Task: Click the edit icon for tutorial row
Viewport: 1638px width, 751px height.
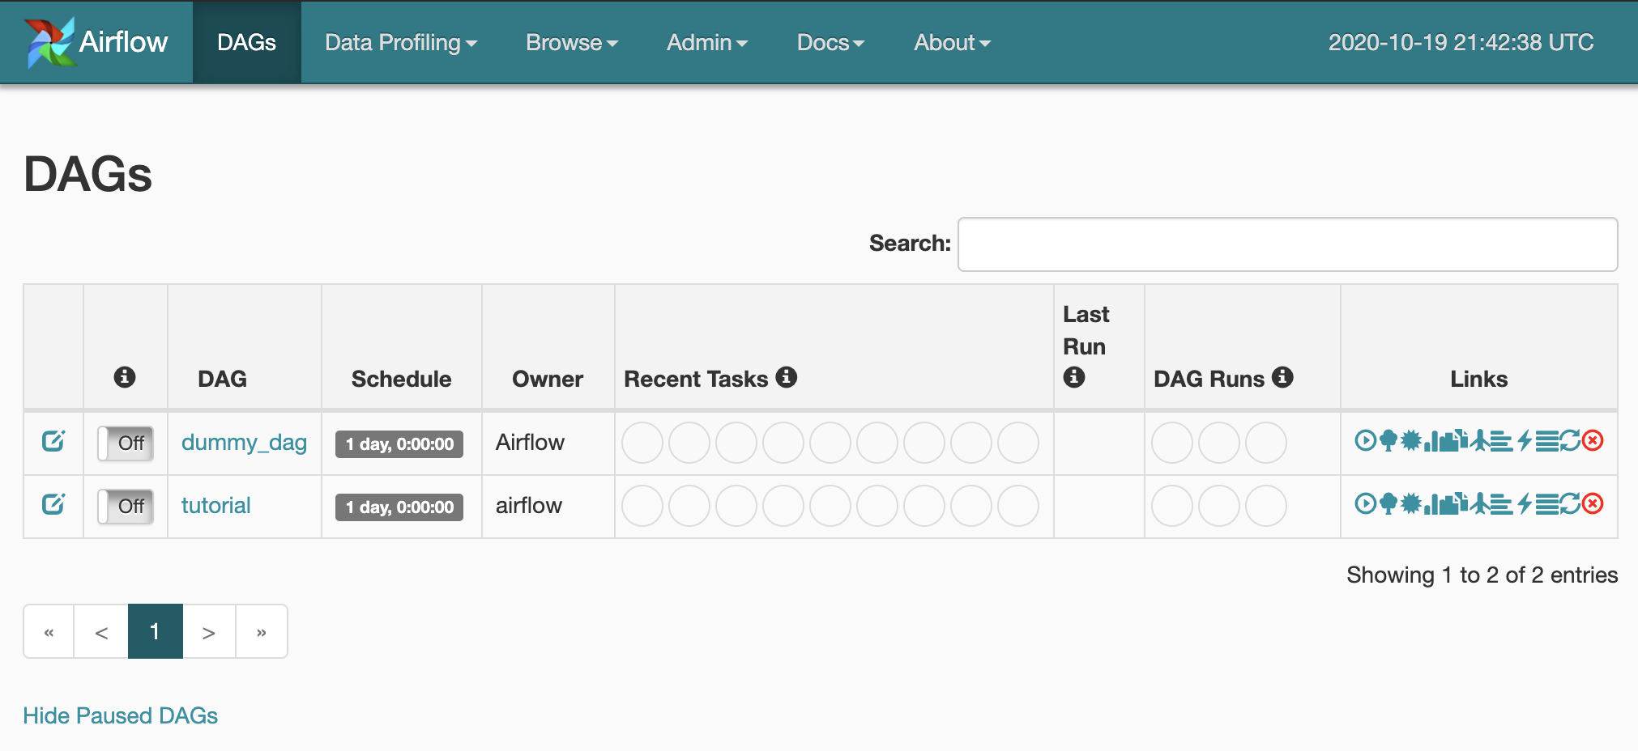Action: (53, 505)
